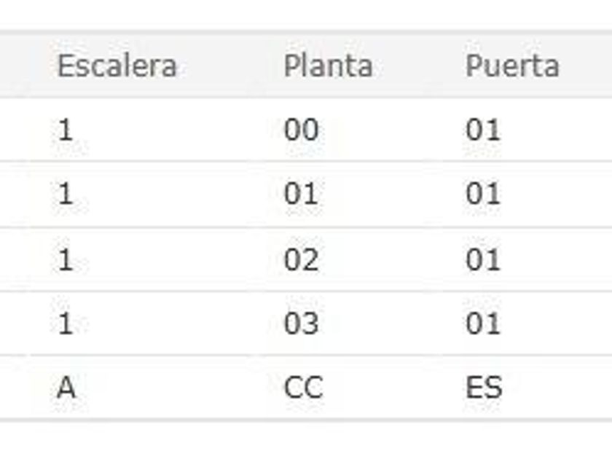The width and height of the screenshot is (612, 459).
Task: Select the Planta cell showing 03
Action: pyautogui.click(x=301, y=323)
